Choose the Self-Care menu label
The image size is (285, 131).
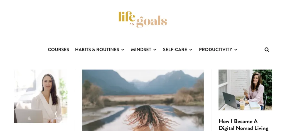point(175,50)
